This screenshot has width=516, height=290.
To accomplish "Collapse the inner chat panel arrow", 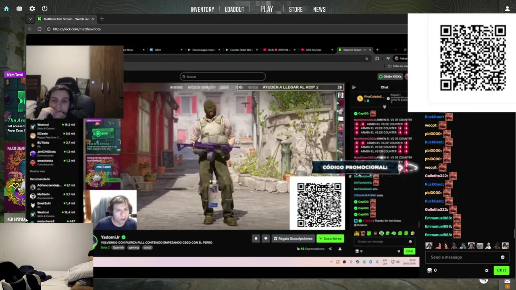I will tap(354, 87).
